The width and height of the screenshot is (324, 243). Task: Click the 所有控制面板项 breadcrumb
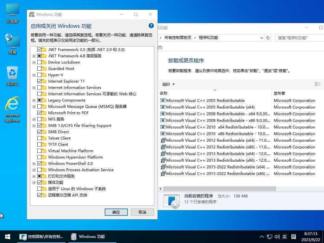coord(178,38)
